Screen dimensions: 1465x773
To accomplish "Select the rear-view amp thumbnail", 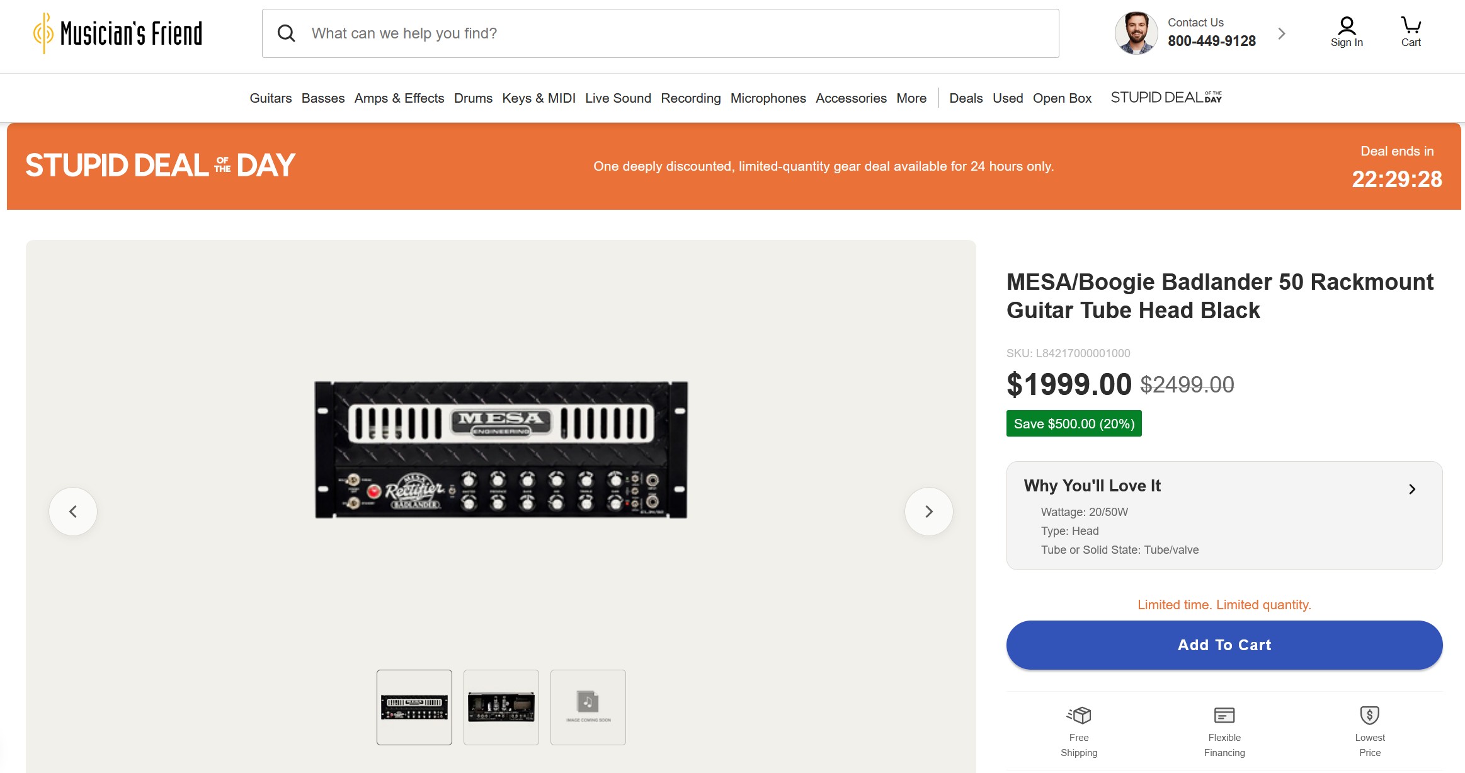I will [501, 707].
